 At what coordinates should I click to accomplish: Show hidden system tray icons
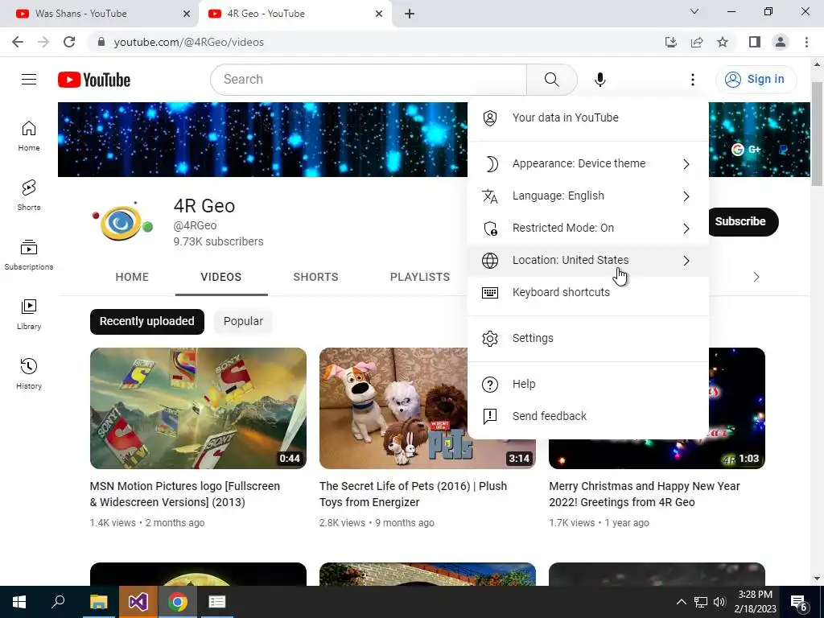click(681, 602)
